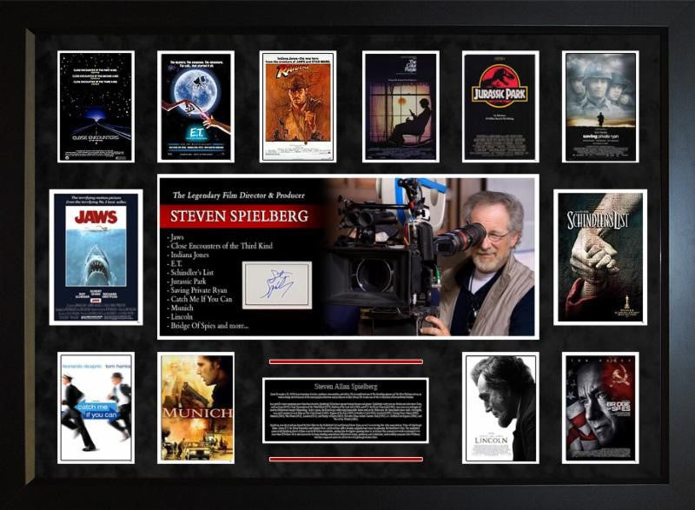Viewport: 695px width, 510px height.
Task: Open the Bridge of Spies poster
Action: [600, 407]
